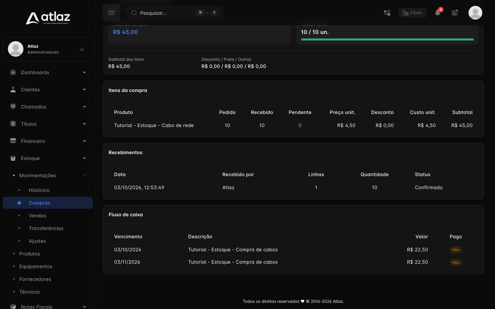Expand the Títulos menu chevron
The width and height of the screenshot is (495, 309).
click(84, 124)
